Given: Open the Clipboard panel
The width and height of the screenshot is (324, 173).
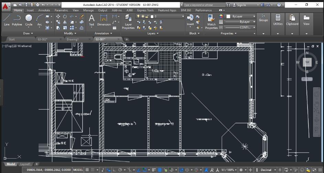Looking at the screenshot, I should tap(292, 20).
